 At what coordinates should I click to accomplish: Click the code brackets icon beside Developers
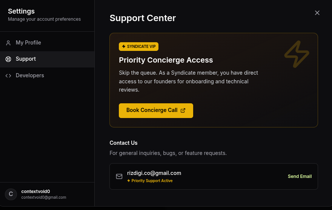pyautogui.click(x=8, y=76)
